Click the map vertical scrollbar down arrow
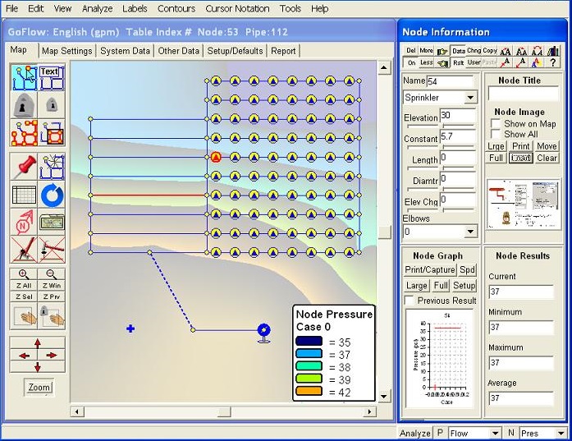The height and width of the screenshot is (441, 572). pyautogui.click(x=384, y=397)
